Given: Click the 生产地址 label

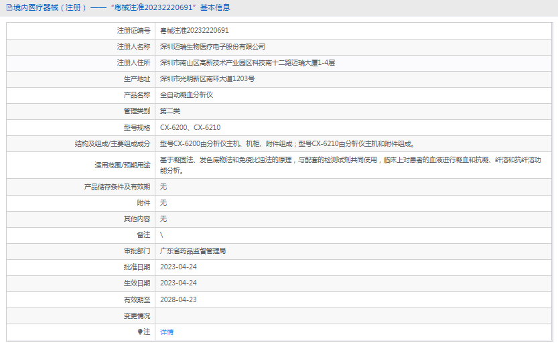Looking at the screenshot, I should click(x=137, y=78).
